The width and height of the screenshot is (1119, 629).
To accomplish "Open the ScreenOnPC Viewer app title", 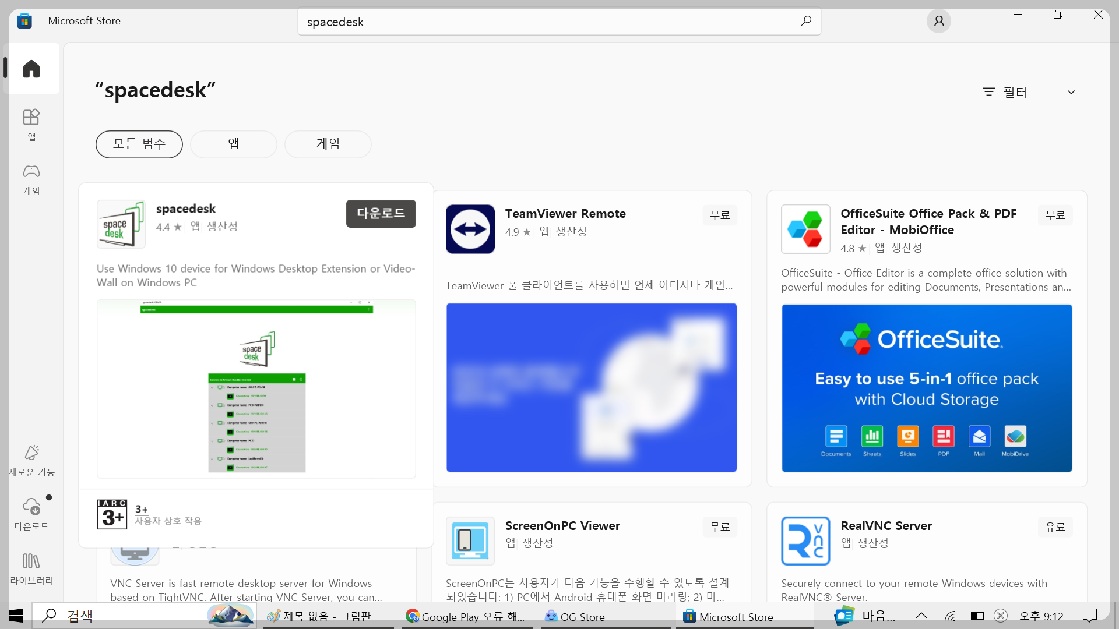I will coord(562,525).
